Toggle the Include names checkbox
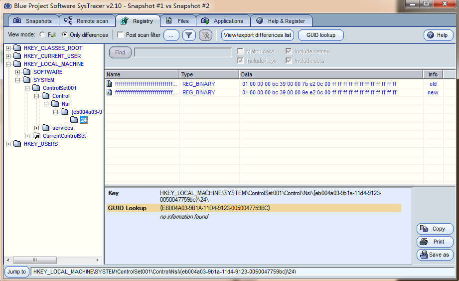The width and height of the screenshot is (459, 281). pos(289,51)
